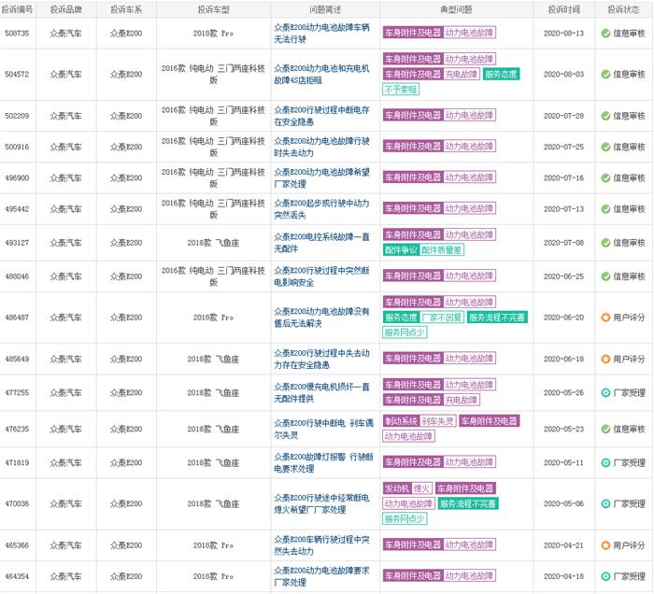Click the 投诉品牌 column header
This screenshot has width=654, height=594.
tap(66, 9)
